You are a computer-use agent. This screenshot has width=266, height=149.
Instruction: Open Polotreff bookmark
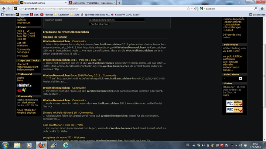pyautogui.click(x=23, y=15)
